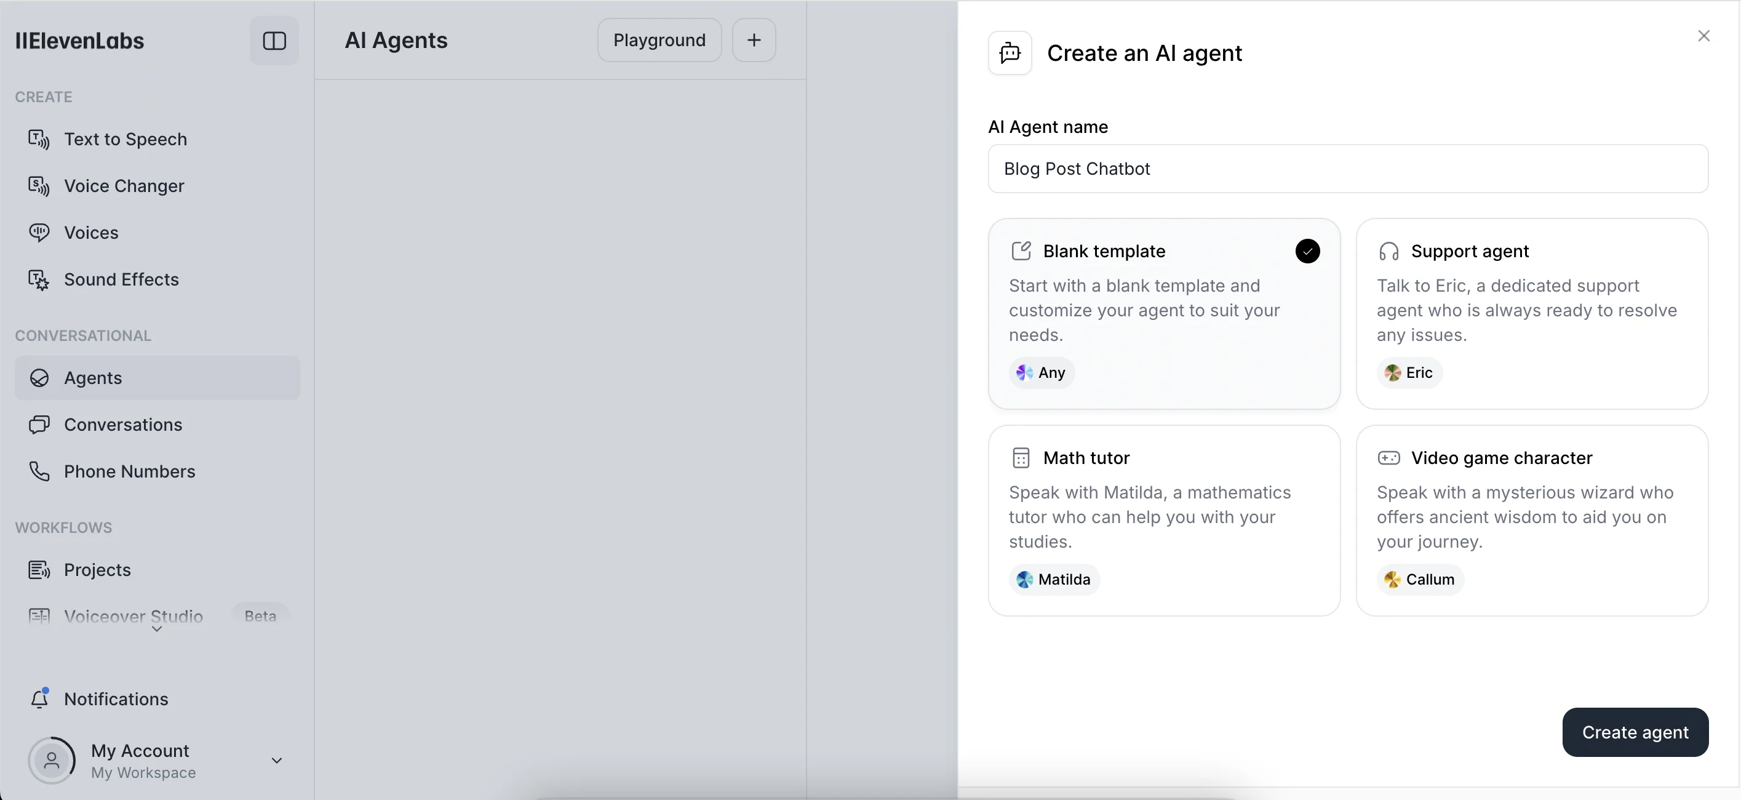Click the Notifications bell icon
Viewport: 1741px width, 800px height.
click(39, 698)
